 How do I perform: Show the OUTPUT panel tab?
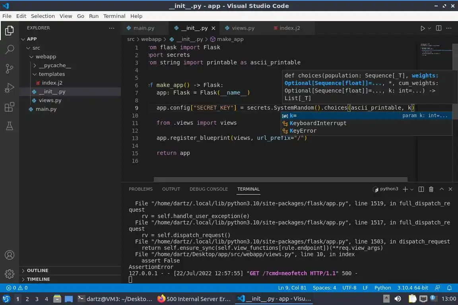(171, 189)
